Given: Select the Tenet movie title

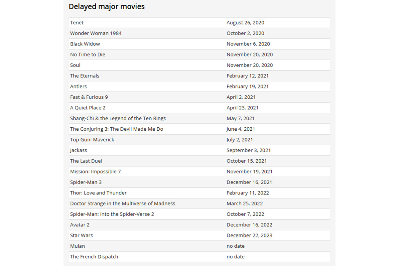Looking at the screenshot, I should (x=77, y=23).
